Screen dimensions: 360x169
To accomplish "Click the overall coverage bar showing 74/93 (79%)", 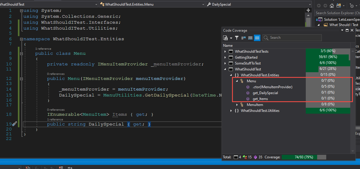I will pos(304,157).
